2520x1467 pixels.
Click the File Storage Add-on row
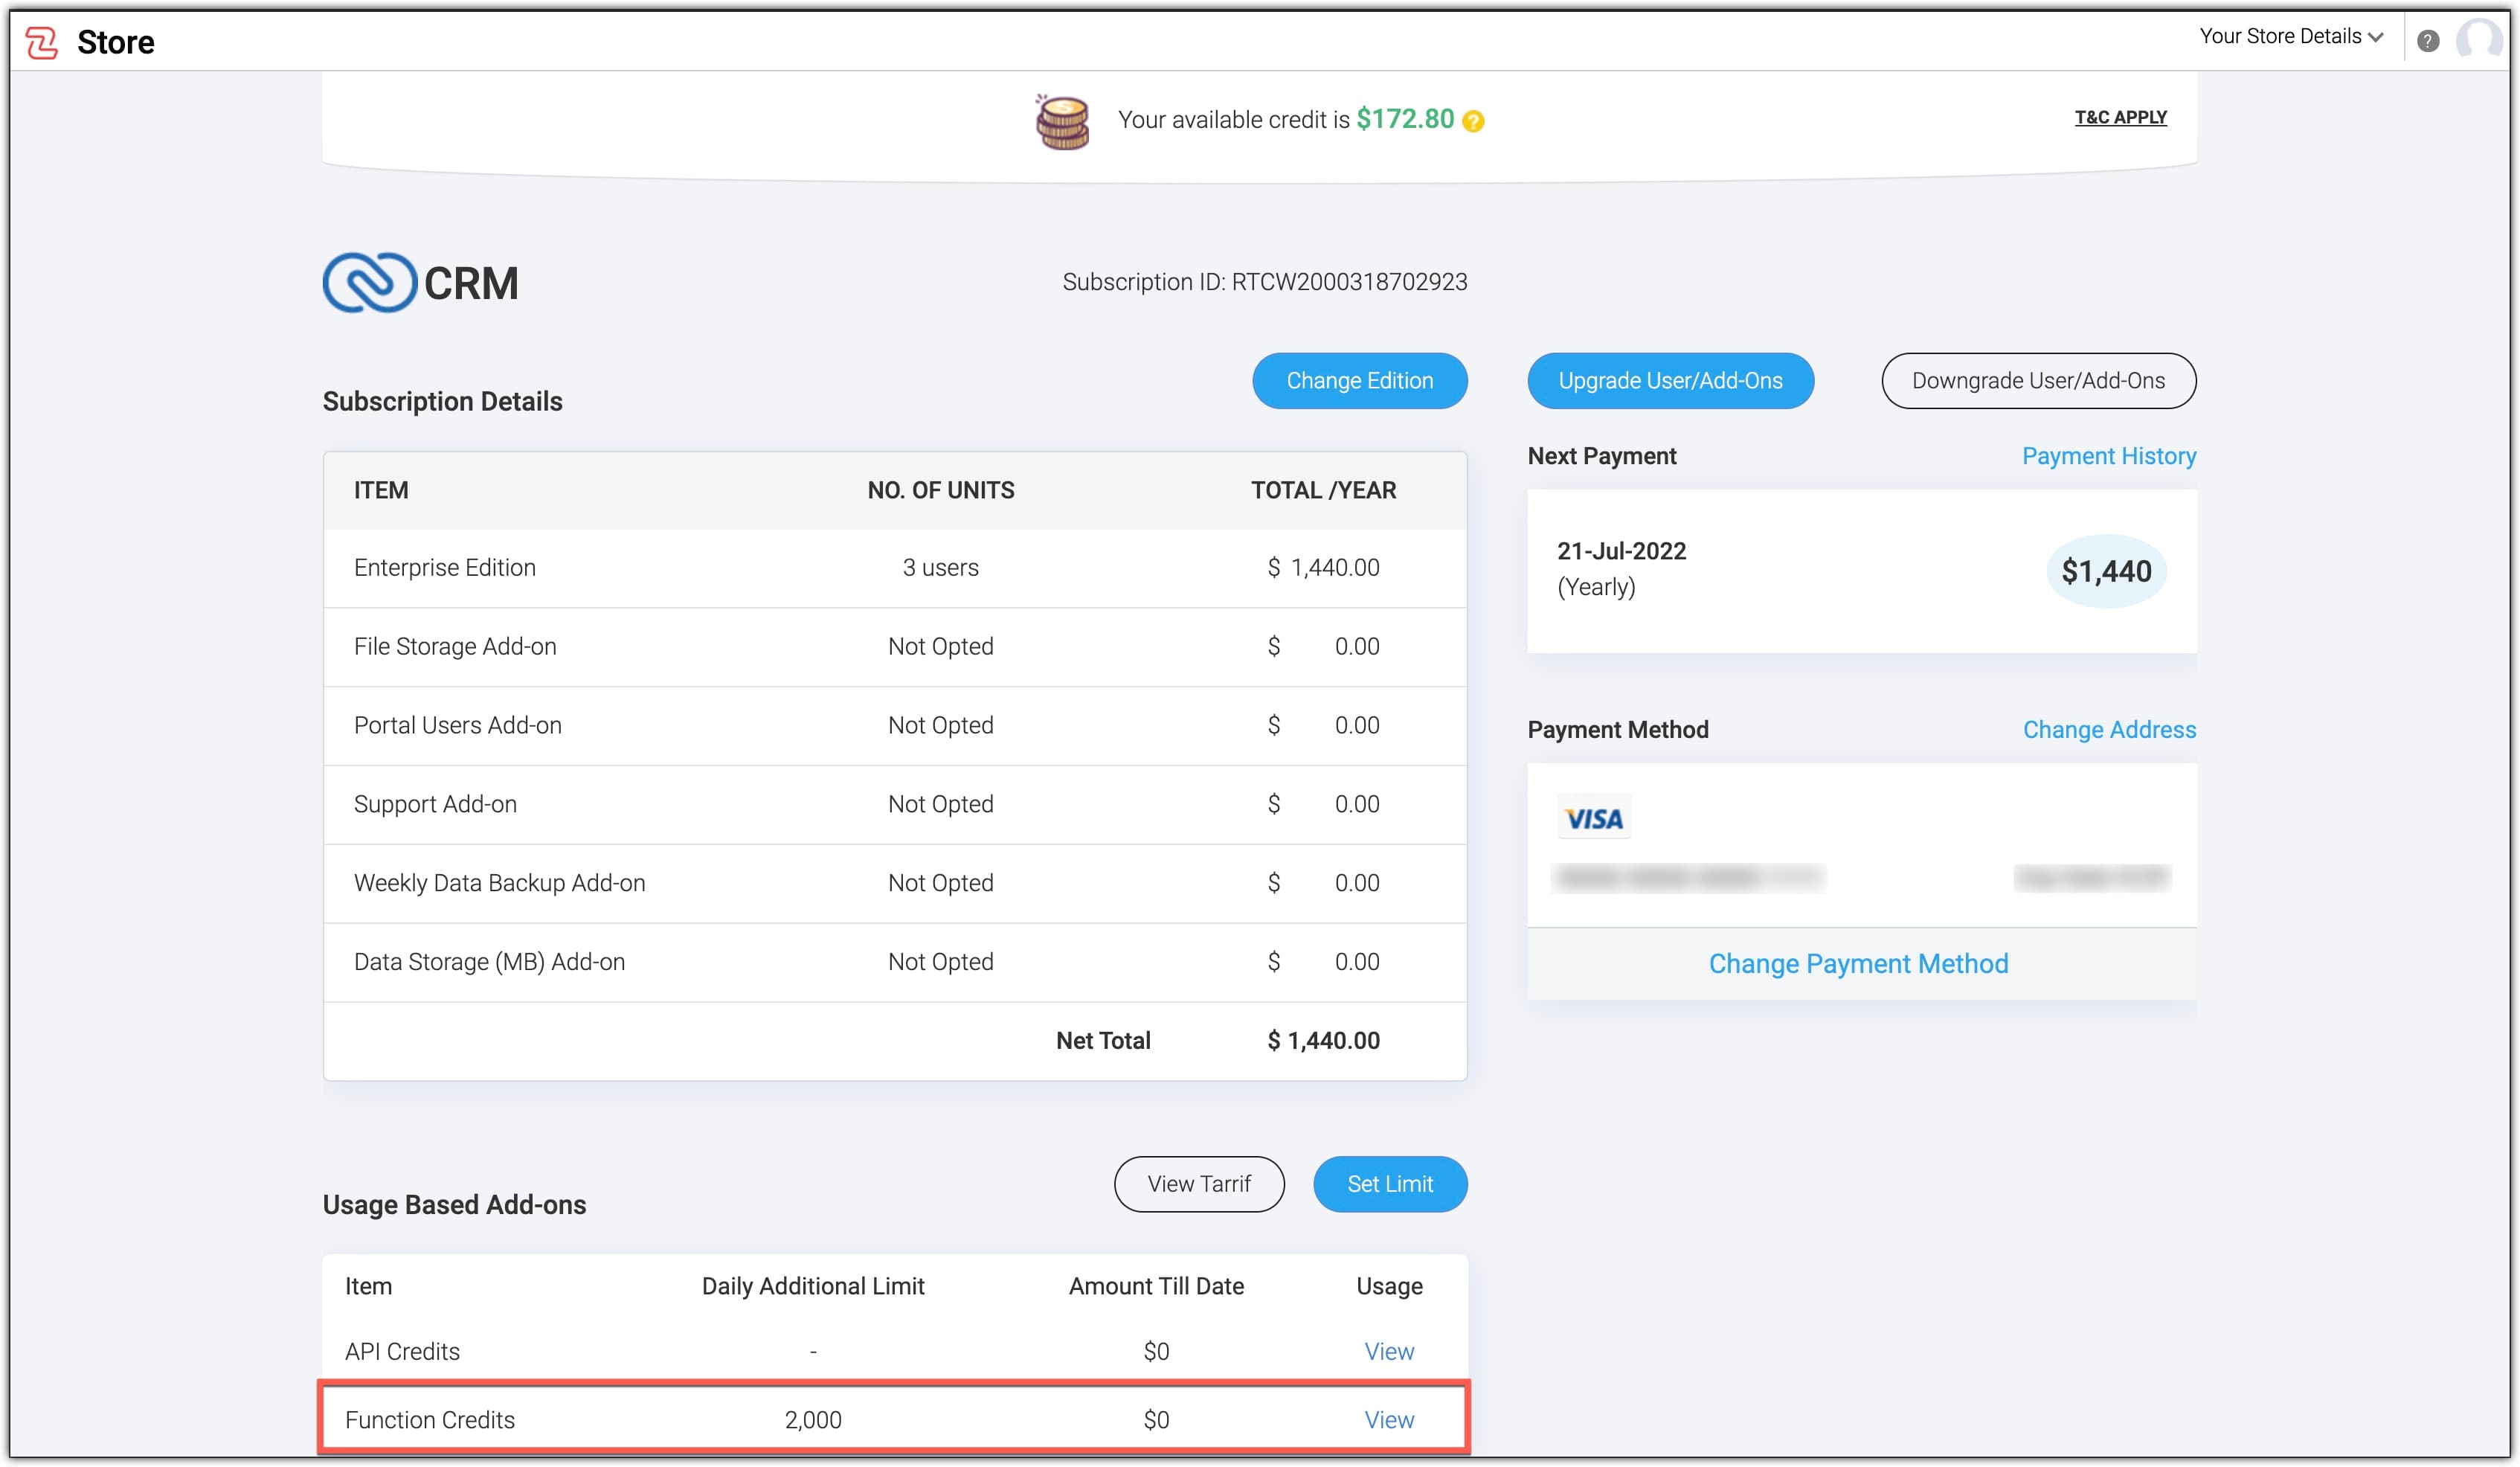[x=894, y=646]
